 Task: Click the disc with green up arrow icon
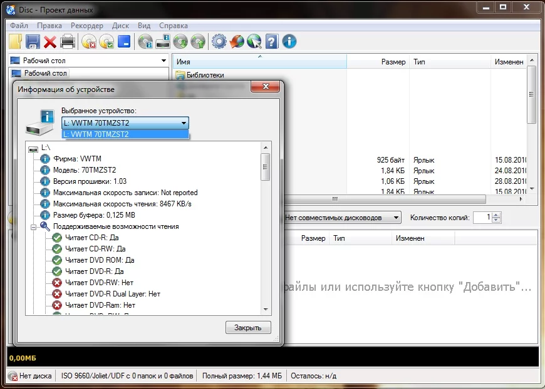198,42
